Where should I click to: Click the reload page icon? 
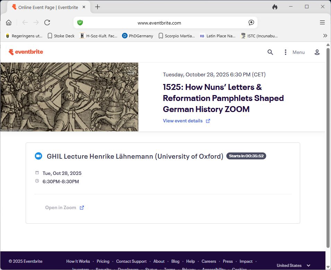[x=47, y=22]
